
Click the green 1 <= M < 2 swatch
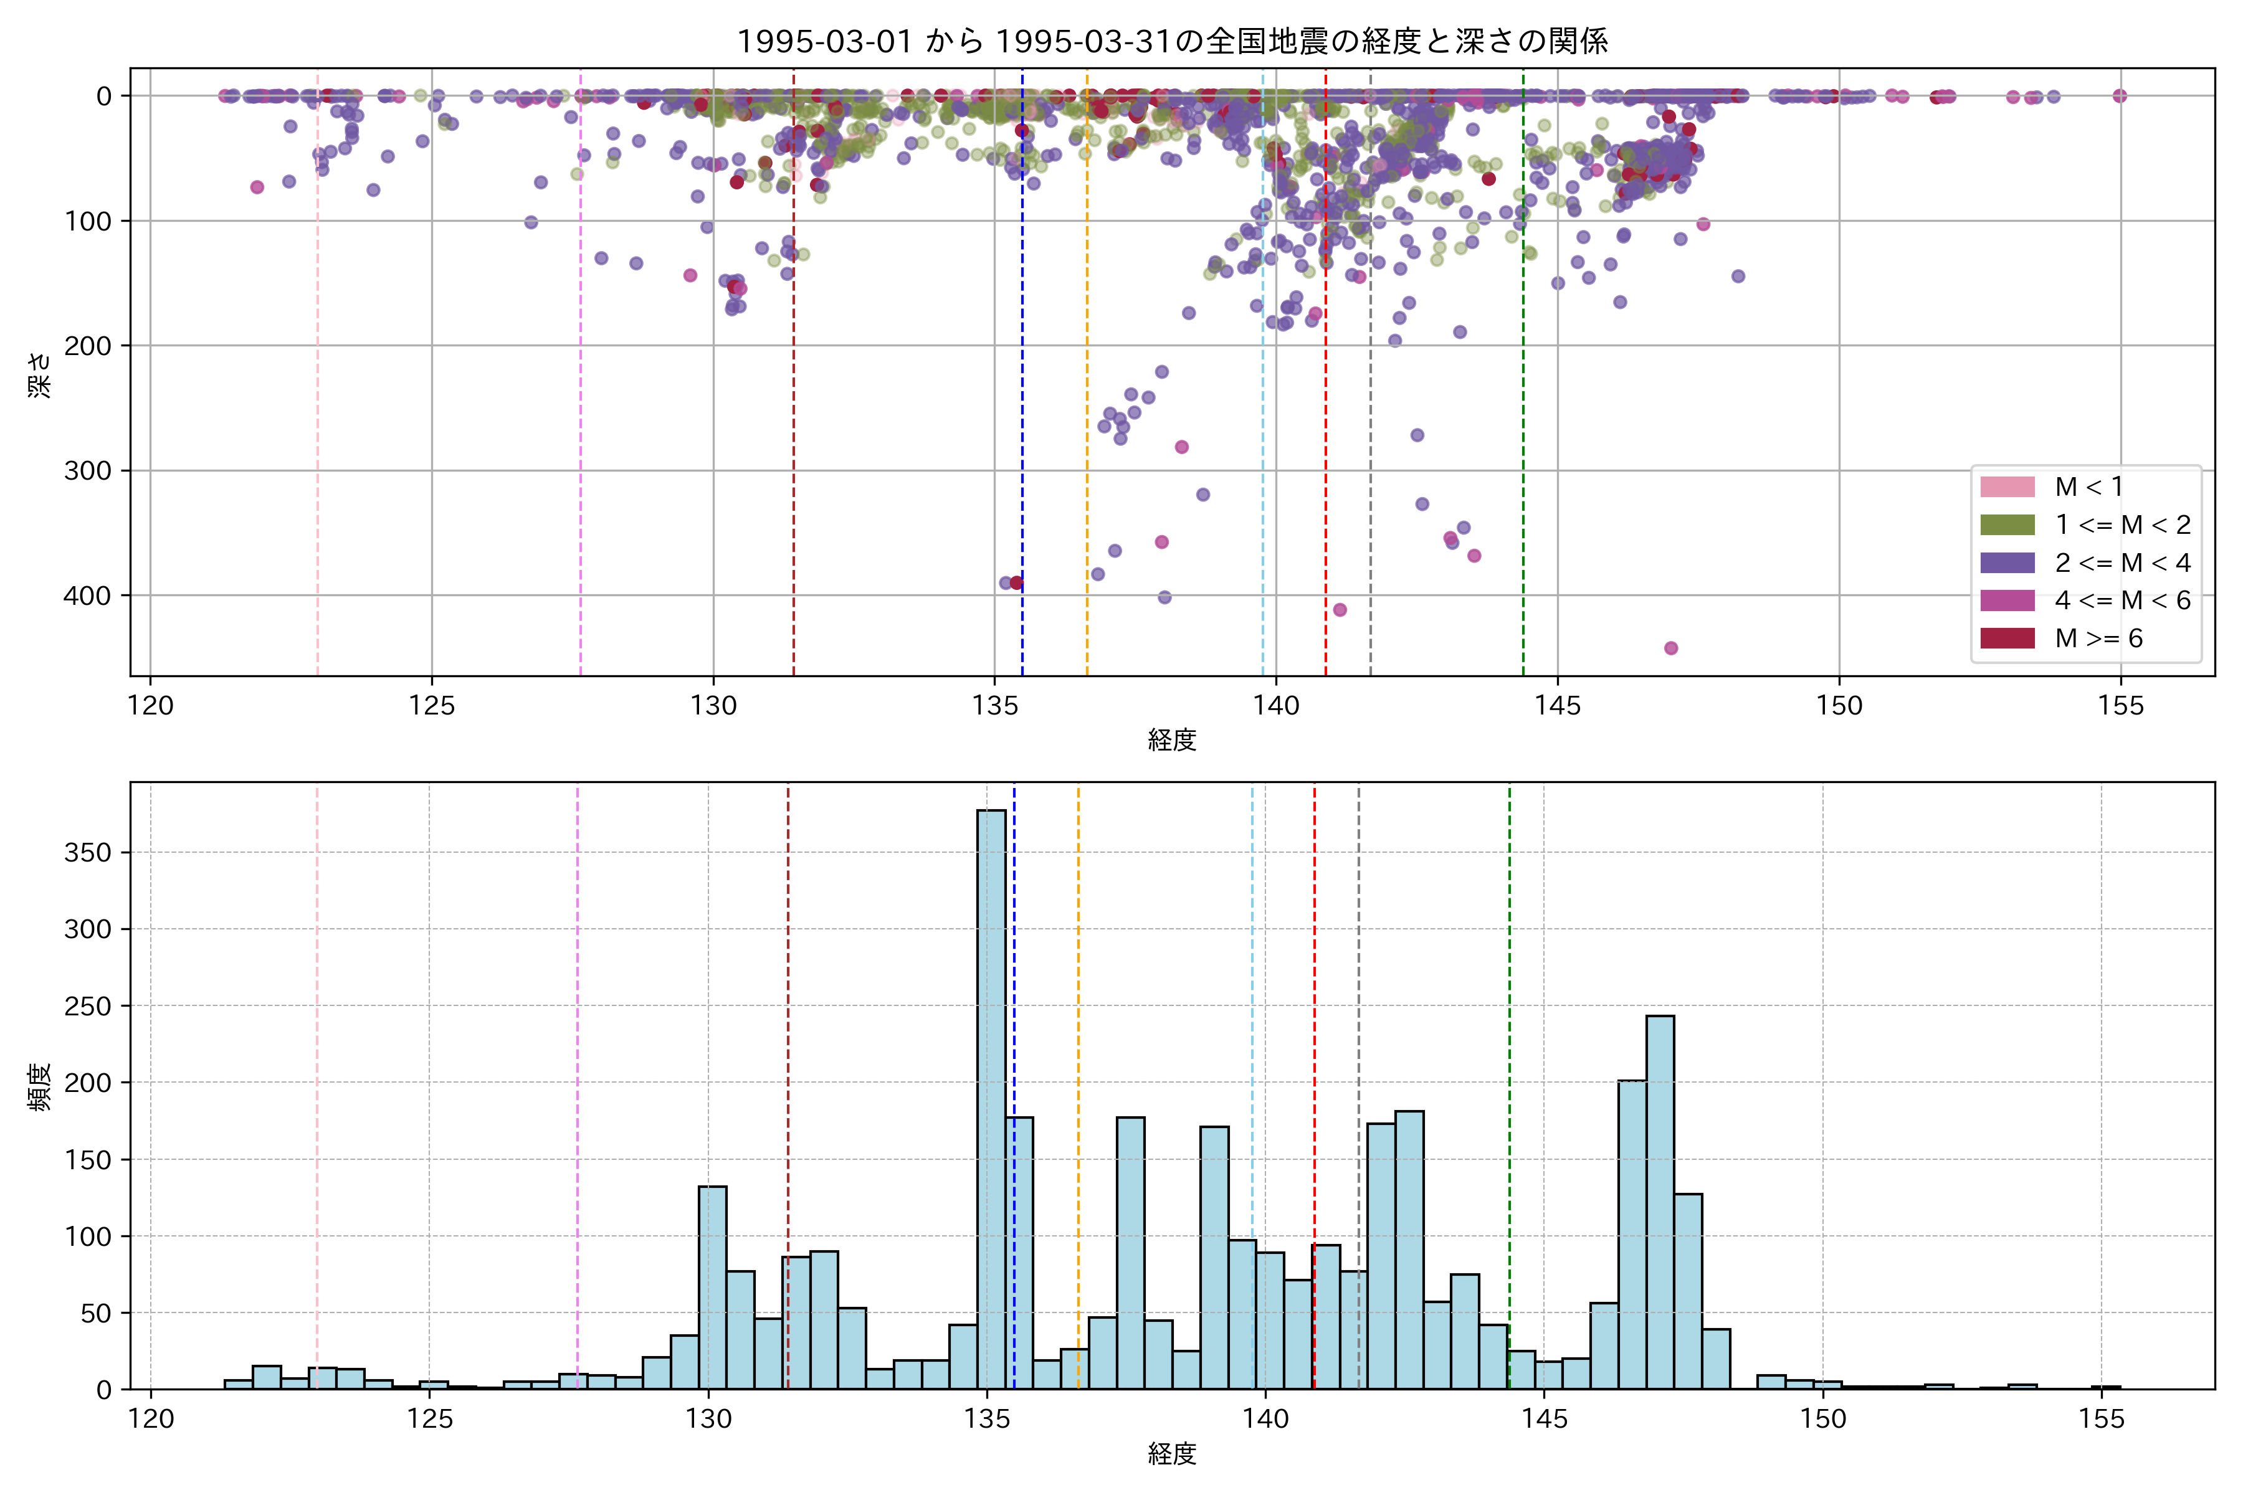coord(2006,525)
